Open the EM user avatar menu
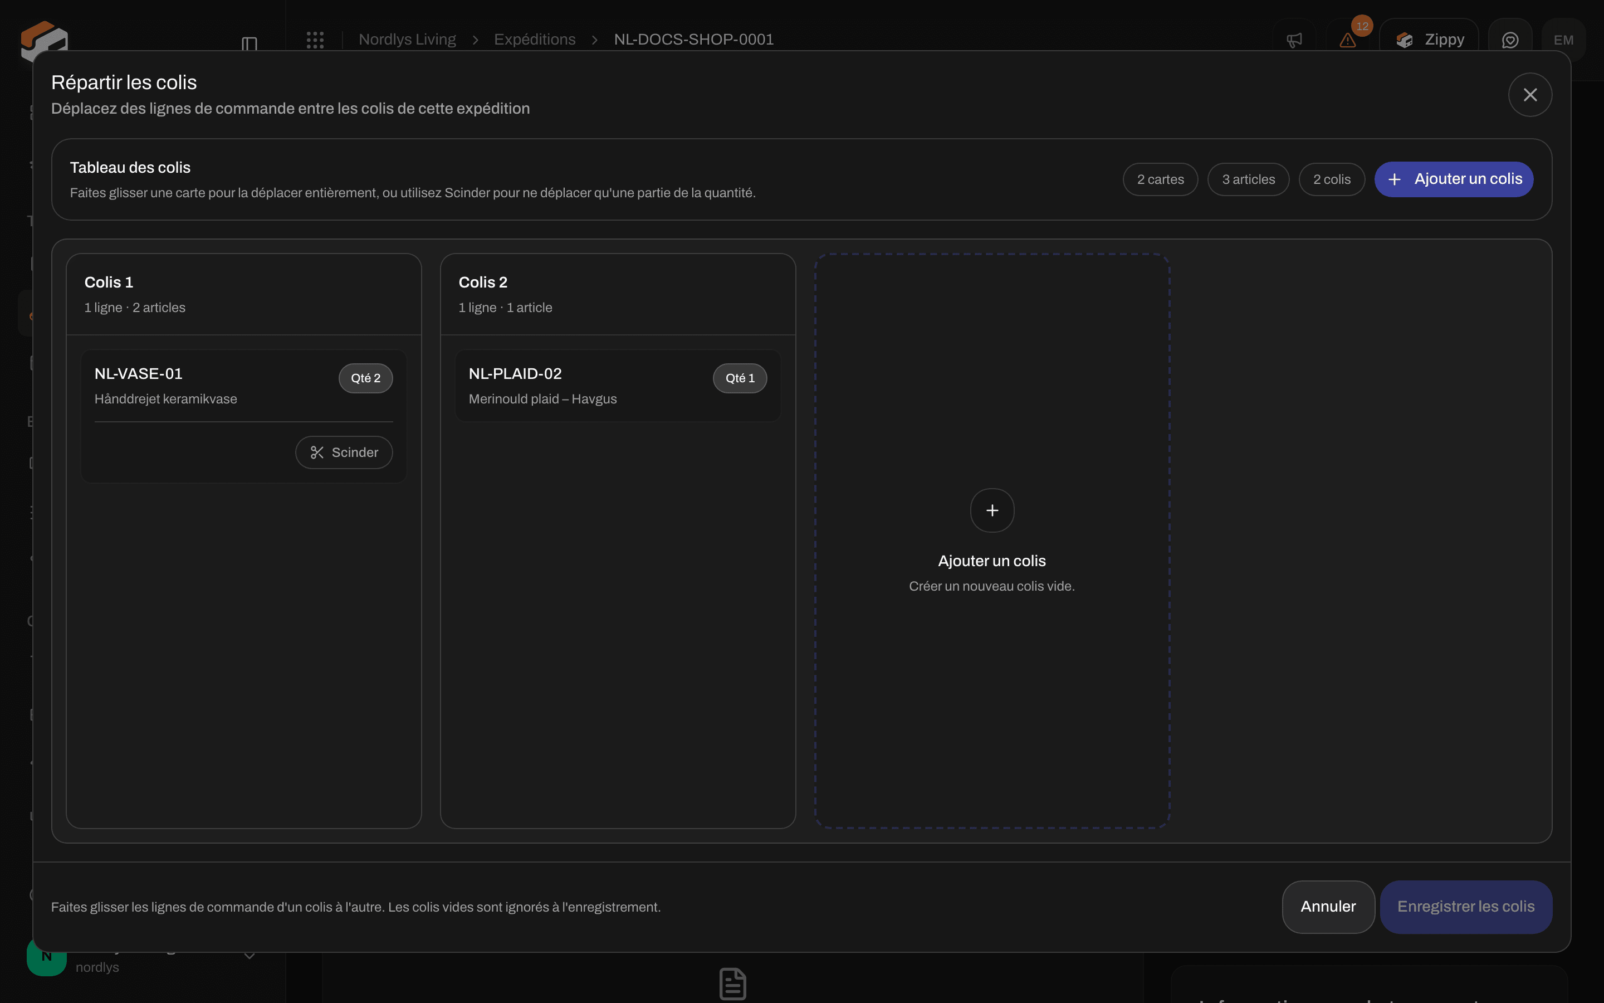This screenshot has height=1003, width=1604. pos(1563,40)
